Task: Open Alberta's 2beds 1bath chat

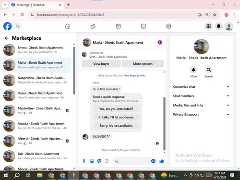Action: 36,141
